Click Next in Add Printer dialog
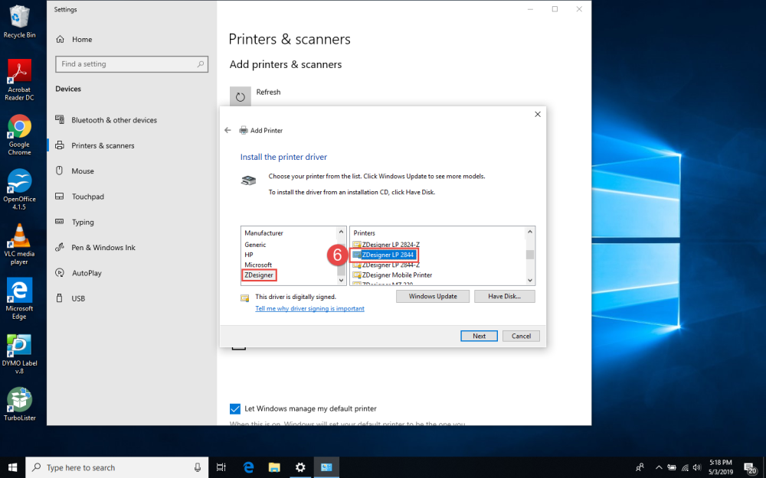This screenshot has height=478, width=766. point(480,336)
